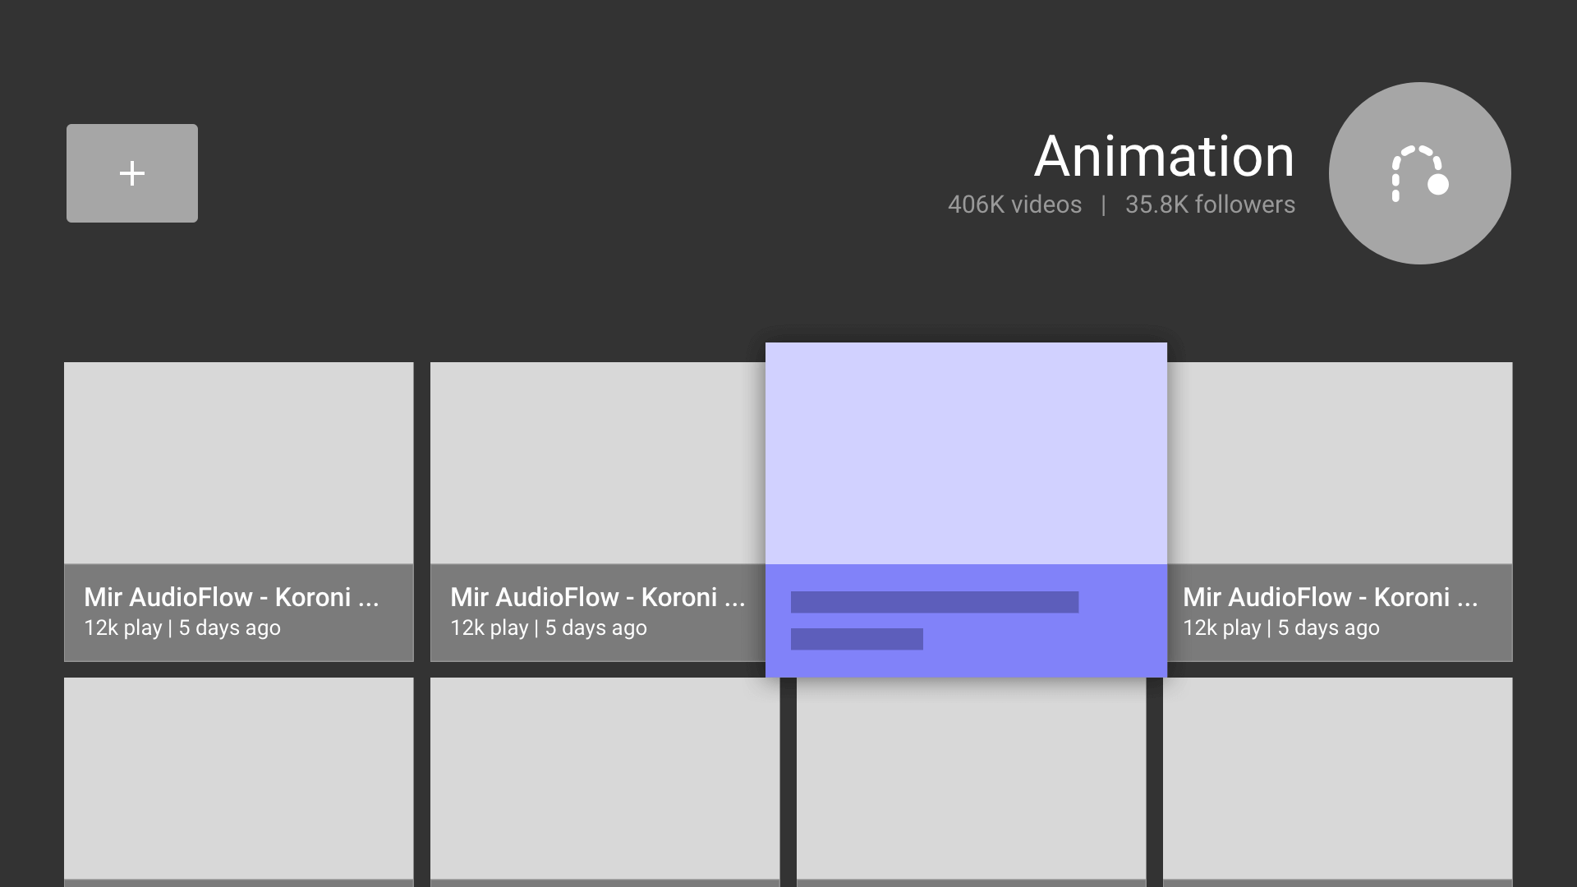Click the second card's 12k play info
Viewport: 1577px width, 887px height.
pos(490,628)
